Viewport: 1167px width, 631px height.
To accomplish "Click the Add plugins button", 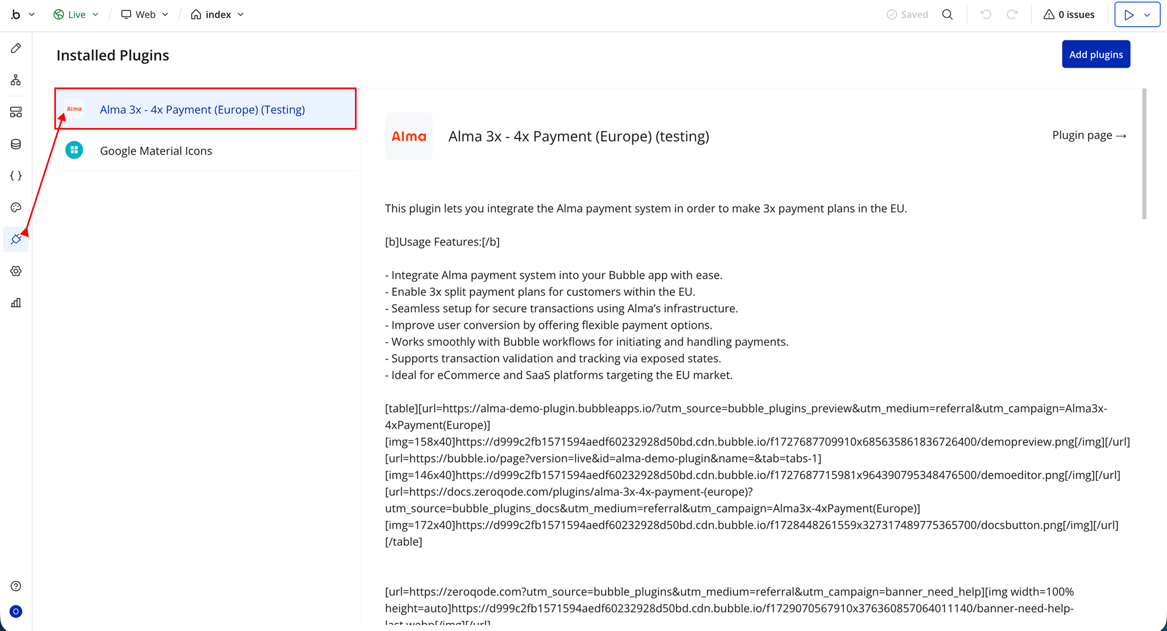I will coord(1096,54).
